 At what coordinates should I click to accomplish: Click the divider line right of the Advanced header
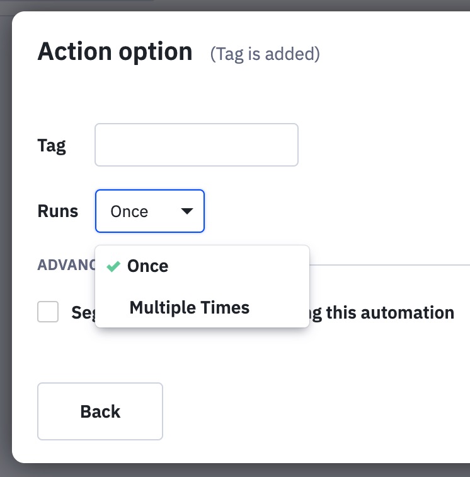pyautogui.click(x=391, y=265)
